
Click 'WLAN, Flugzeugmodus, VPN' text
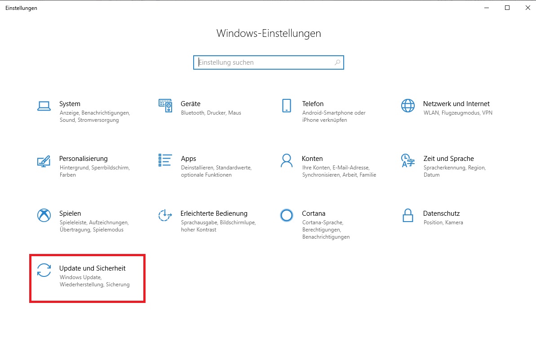click(x=458, y=113)
